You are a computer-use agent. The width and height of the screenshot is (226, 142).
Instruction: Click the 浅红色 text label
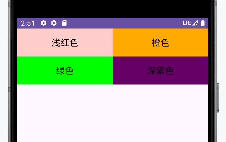click(65, 43)
